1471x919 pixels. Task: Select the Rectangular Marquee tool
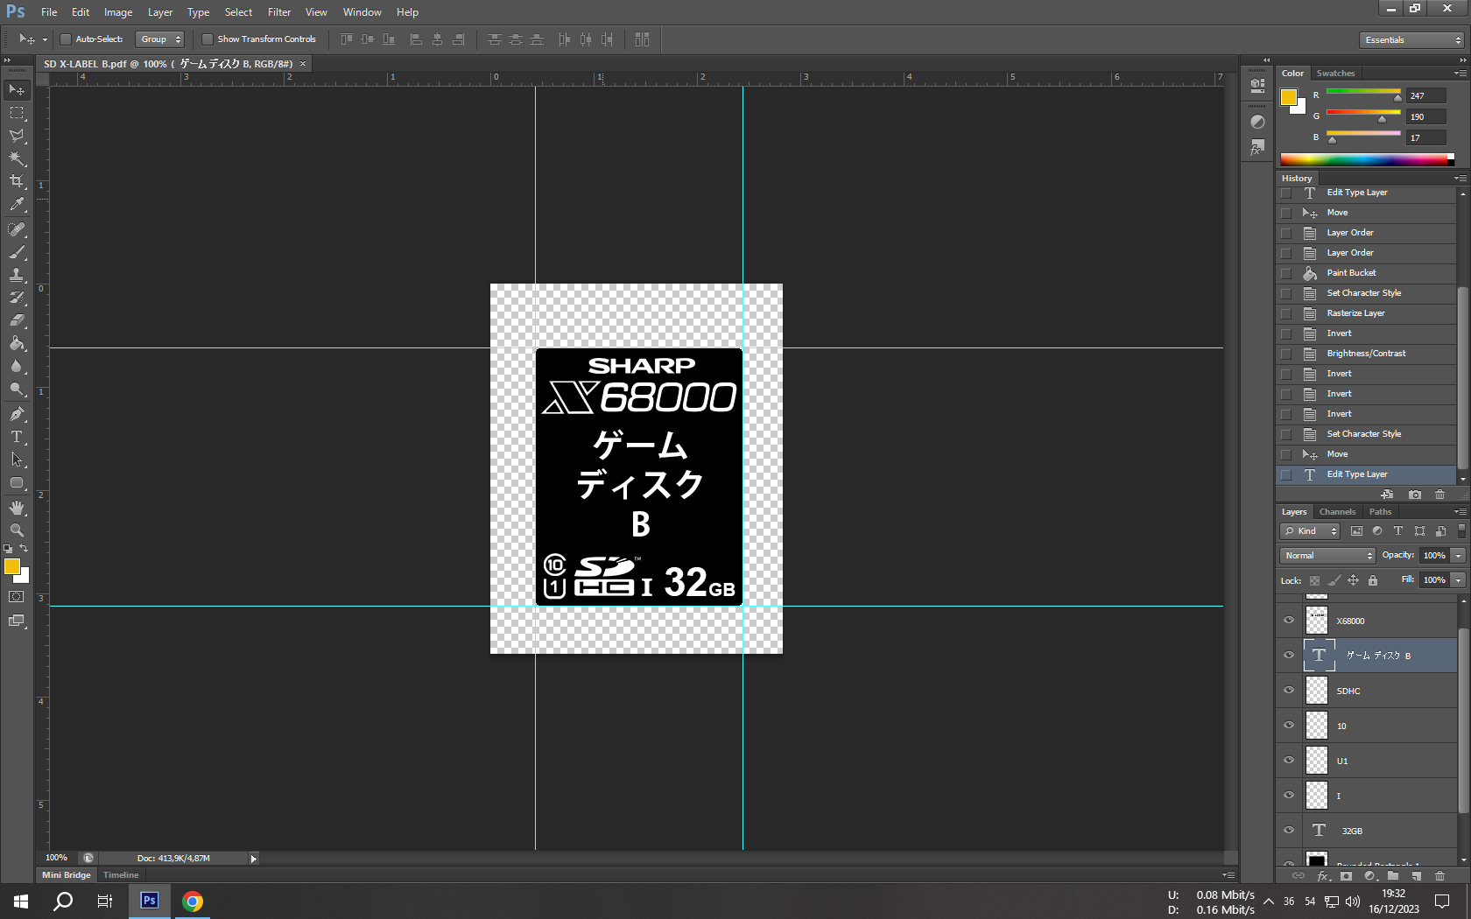click(x=17, y=113)
